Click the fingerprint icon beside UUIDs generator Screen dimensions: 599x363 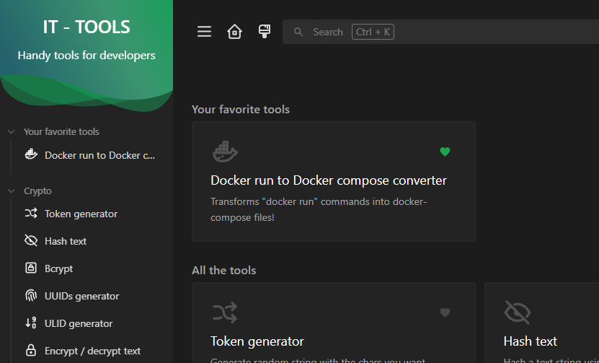[x=31, y=295]
